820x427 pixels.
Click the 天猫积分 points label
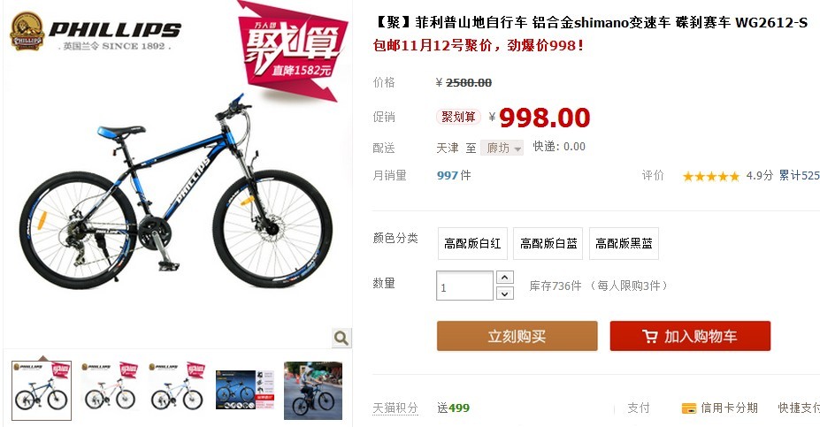[x=395, y=408]
